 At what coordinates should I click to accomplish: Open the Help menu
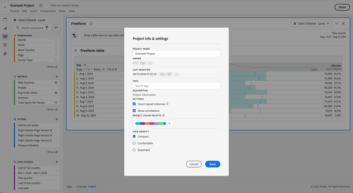pyautogui.click(x=72, y=11)
